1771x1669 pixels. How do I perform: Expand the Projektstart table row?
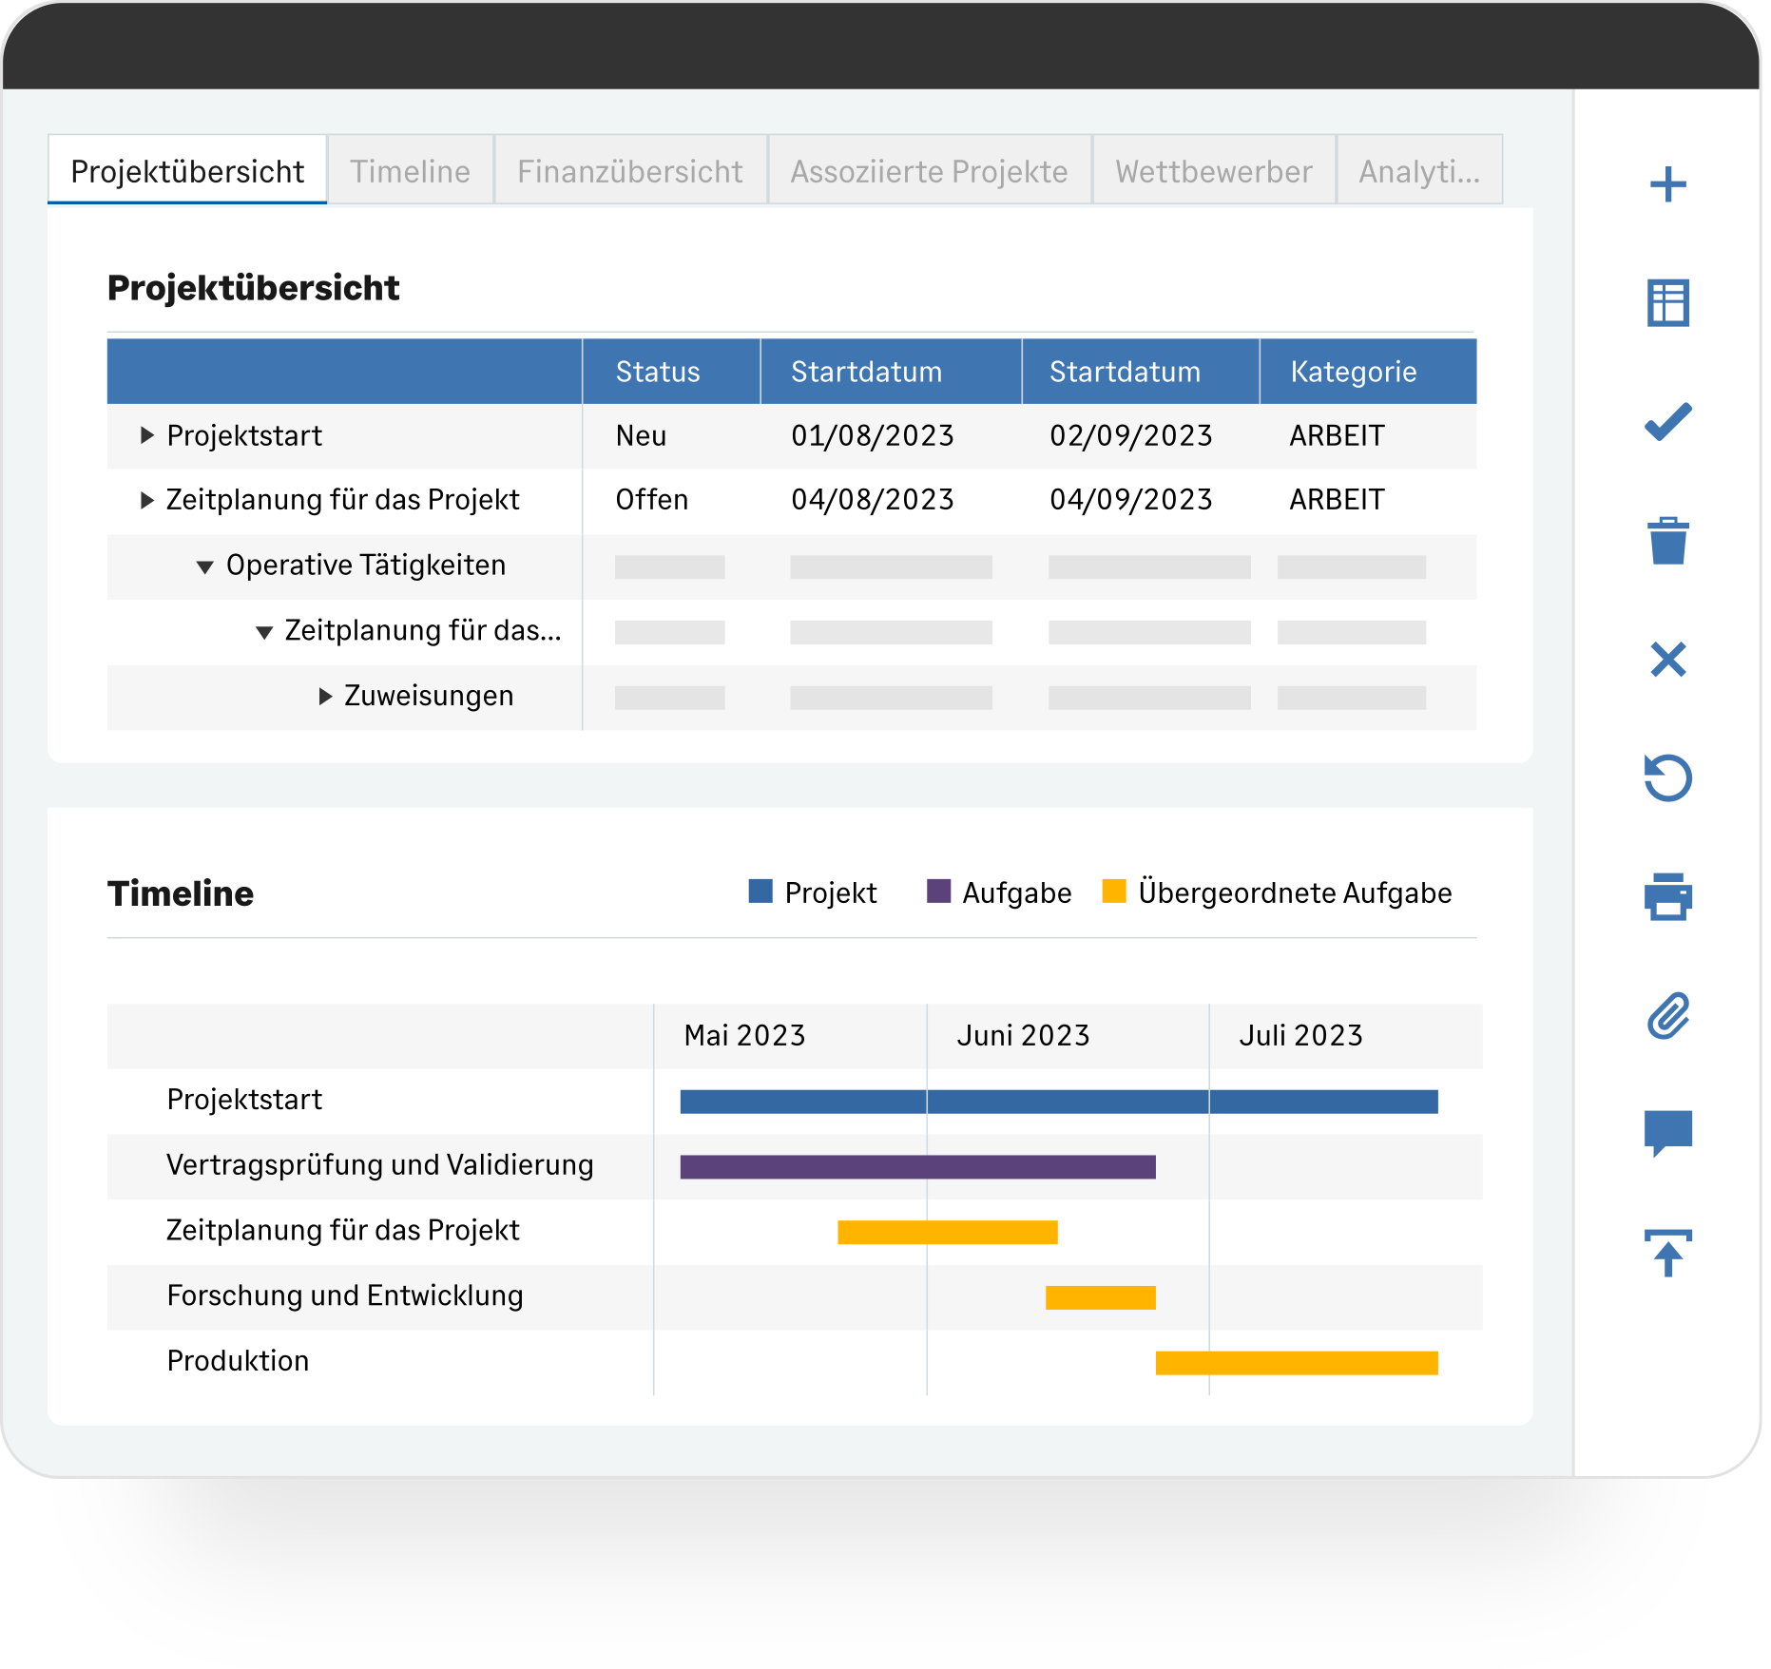[146, 435]
